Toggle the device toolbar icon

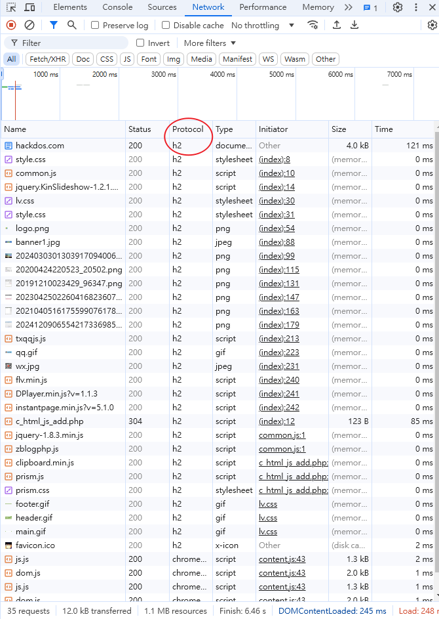click(x=29, y=7)
